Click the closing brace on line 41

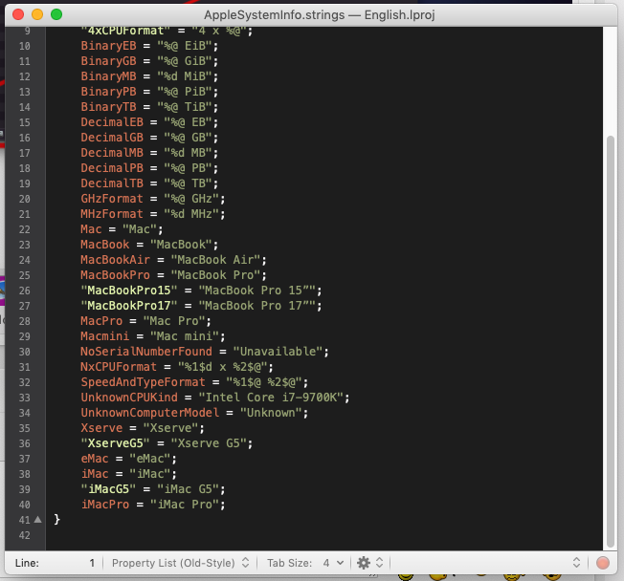[57, 519]
